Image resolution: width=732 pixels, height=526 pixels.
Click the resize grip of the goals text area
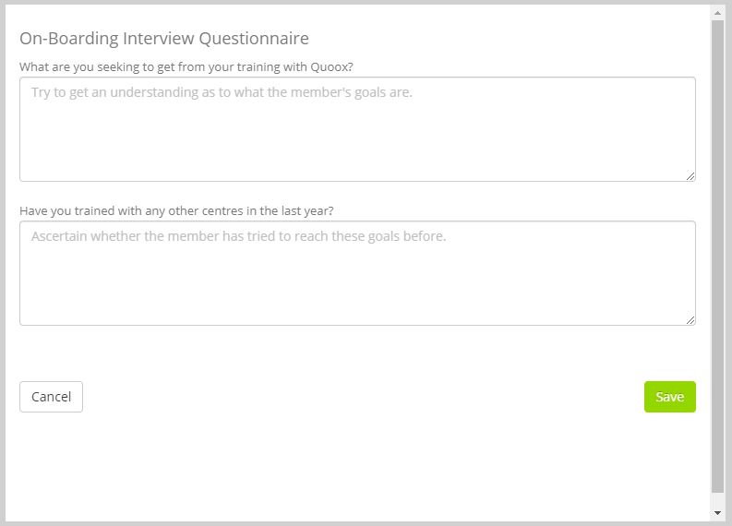pyautogui.click(x=690, y=176)
